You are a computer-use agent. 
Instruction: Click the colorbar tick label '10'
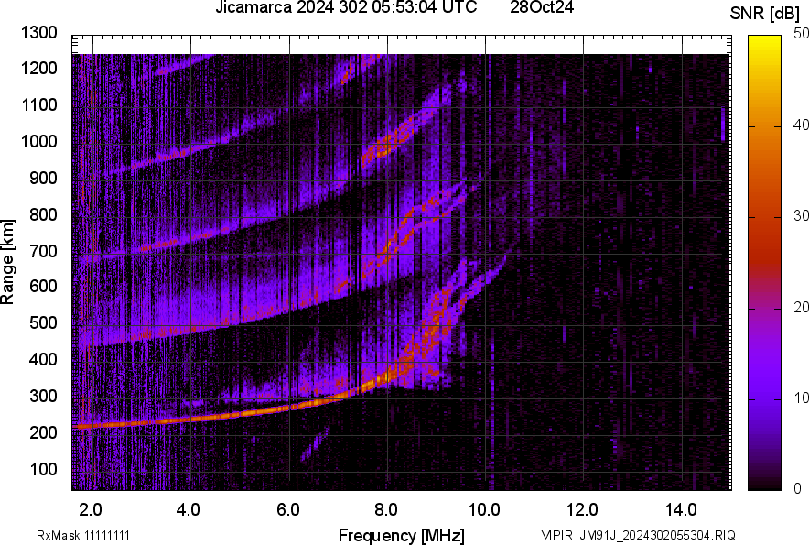pos(801,398)
